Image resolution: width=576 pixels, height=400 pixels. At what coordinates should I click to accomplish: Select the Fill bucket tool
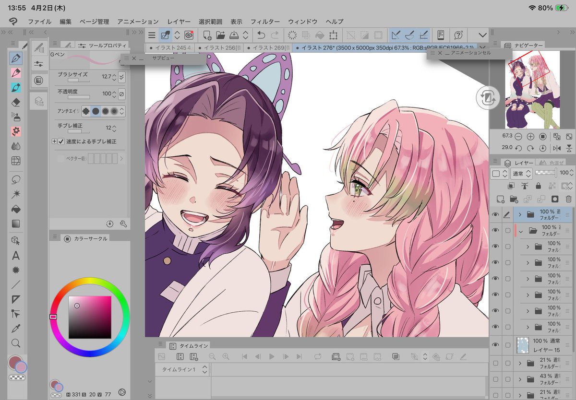pos(16,209)
